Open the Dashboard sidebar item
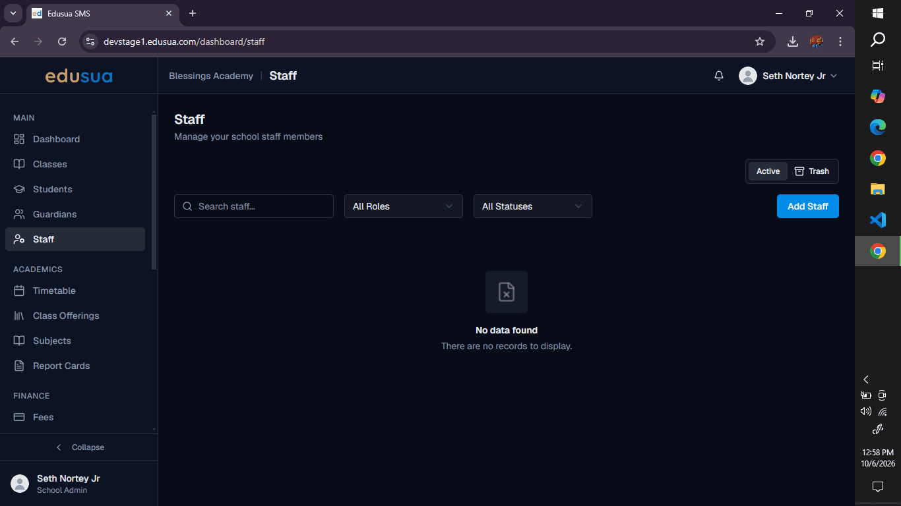901x506 pixels. 75,139
